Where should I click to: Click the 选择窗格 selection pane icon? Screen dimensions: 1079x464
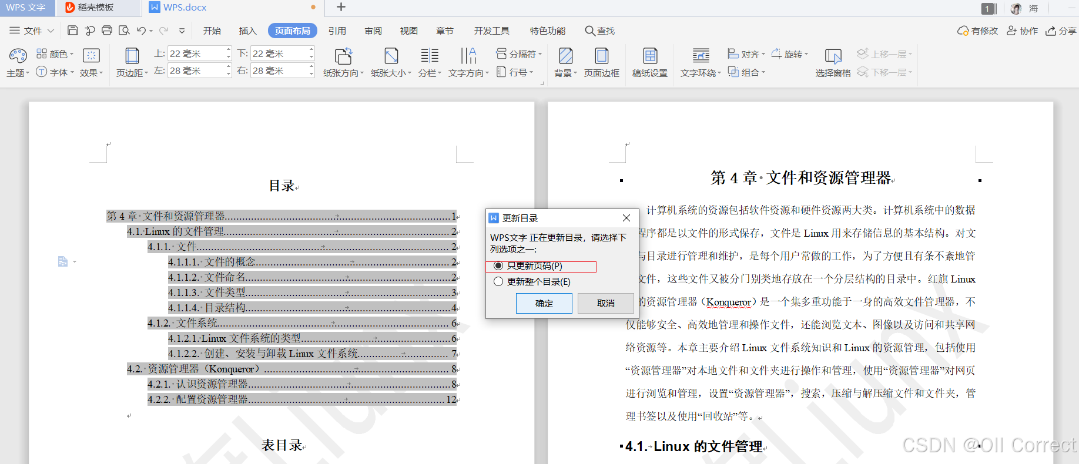tap(833, 56)
